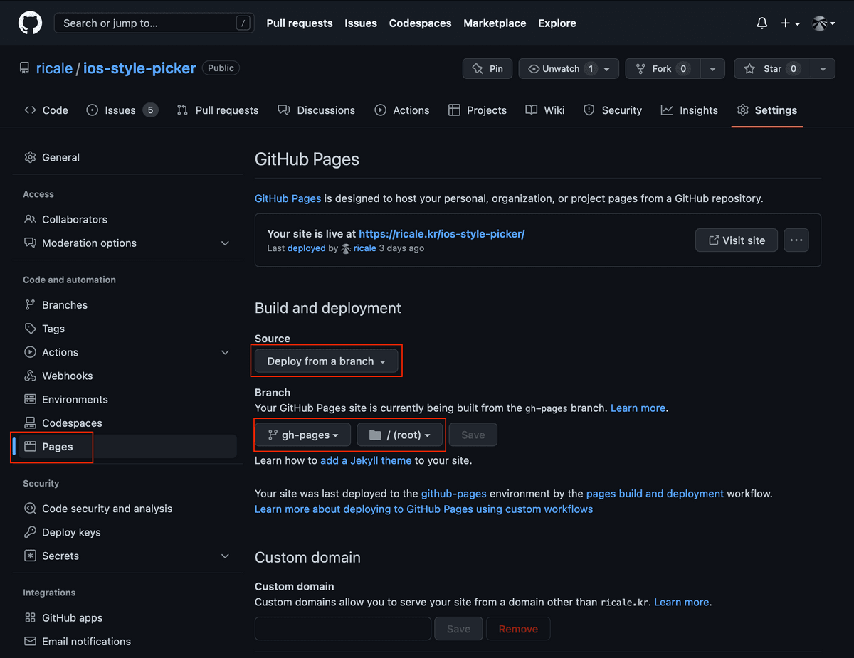Open the user avatar menu
854x658 pixels.
click(823, 23)
